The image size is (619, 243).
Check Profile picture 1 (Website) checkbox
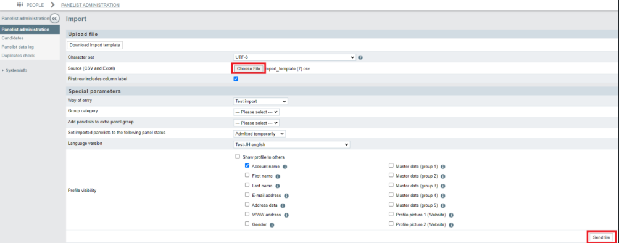pyautogui.click(x=391, y=214)
